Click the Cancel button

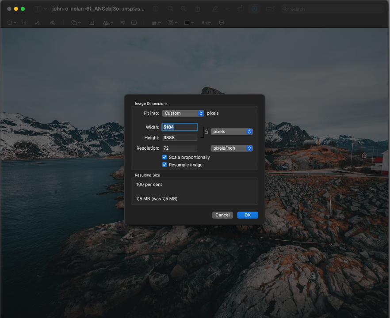[x=222, y=215]
